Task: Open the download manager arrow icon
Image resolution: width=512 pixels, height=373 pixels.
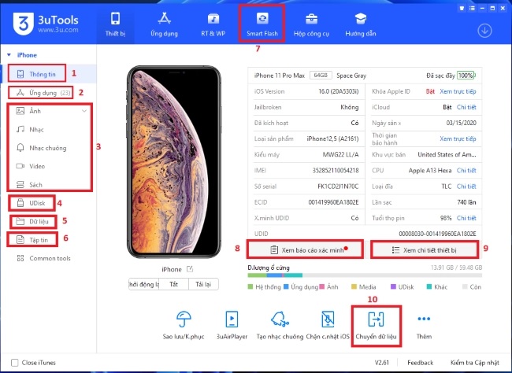Action: [x=484, y=31]
